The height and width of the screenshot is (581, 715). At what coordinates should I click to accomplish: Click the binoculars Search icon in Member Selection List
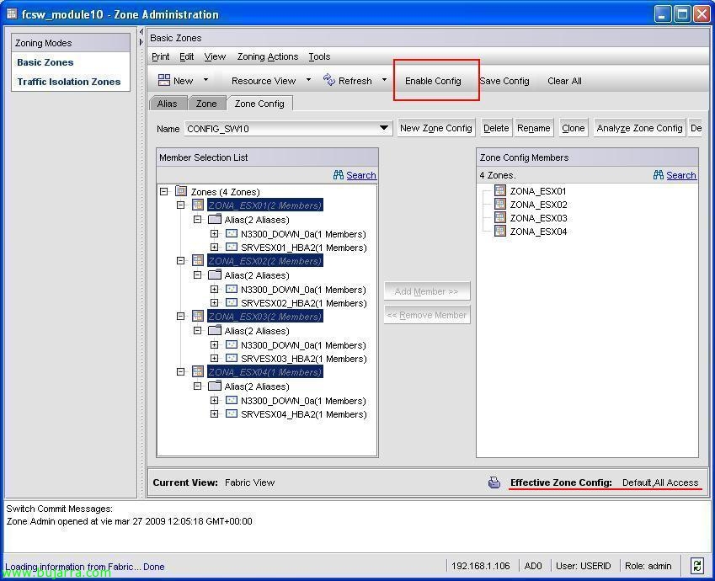[339, 175]
